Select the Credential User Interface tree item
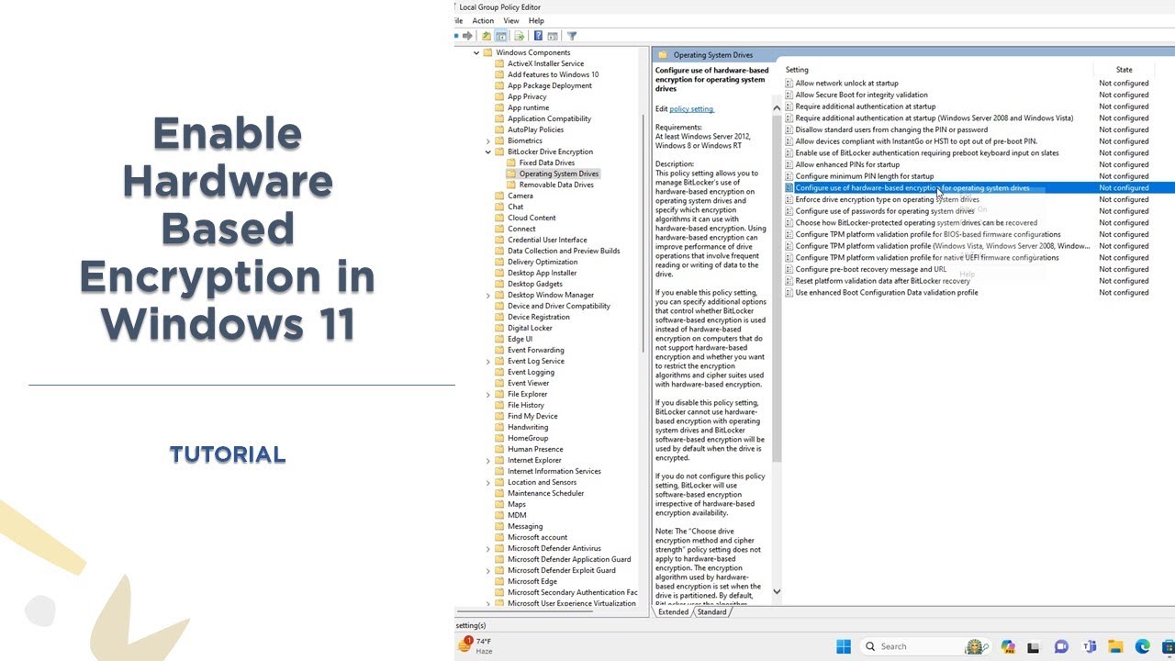1175x661 pixels. coord(547,240)
